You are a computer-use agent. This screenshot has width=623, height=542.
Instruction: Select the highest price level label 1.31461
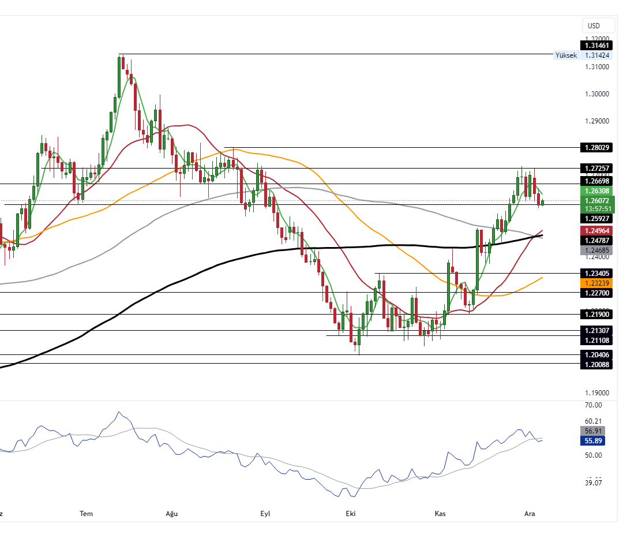[x=596, y=45]
